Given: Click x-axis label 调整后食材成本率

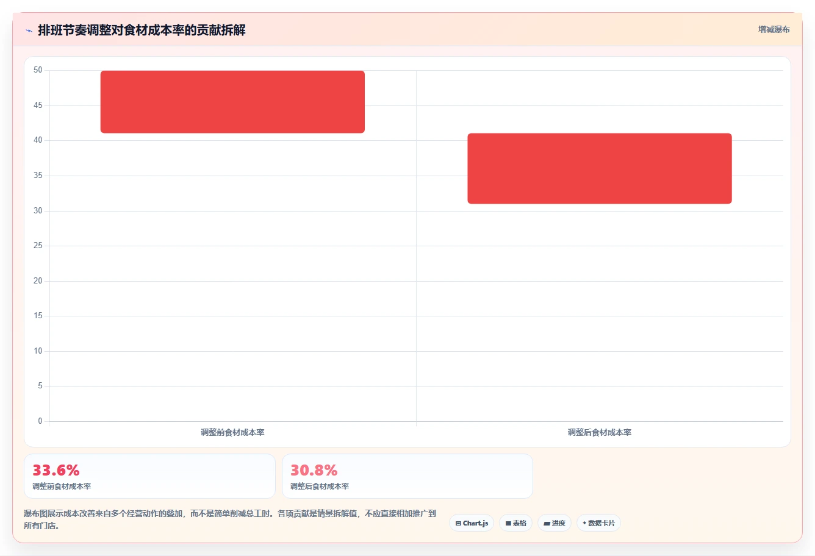Looking at the screenshot, I should pyautogui.click(x=600, y=432).
